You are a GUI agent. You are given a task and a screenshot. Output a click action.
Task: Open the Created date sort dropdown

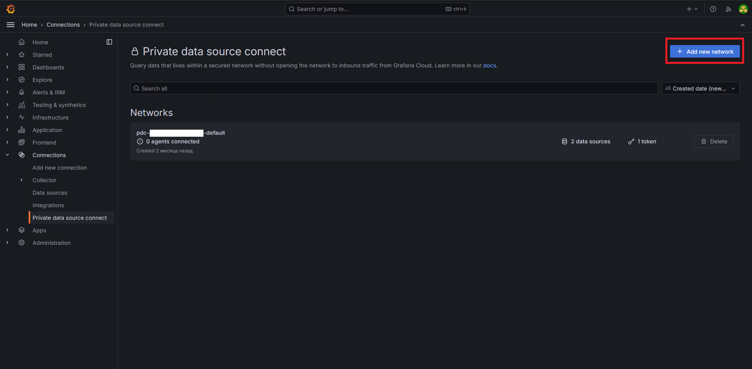(700, 88)
